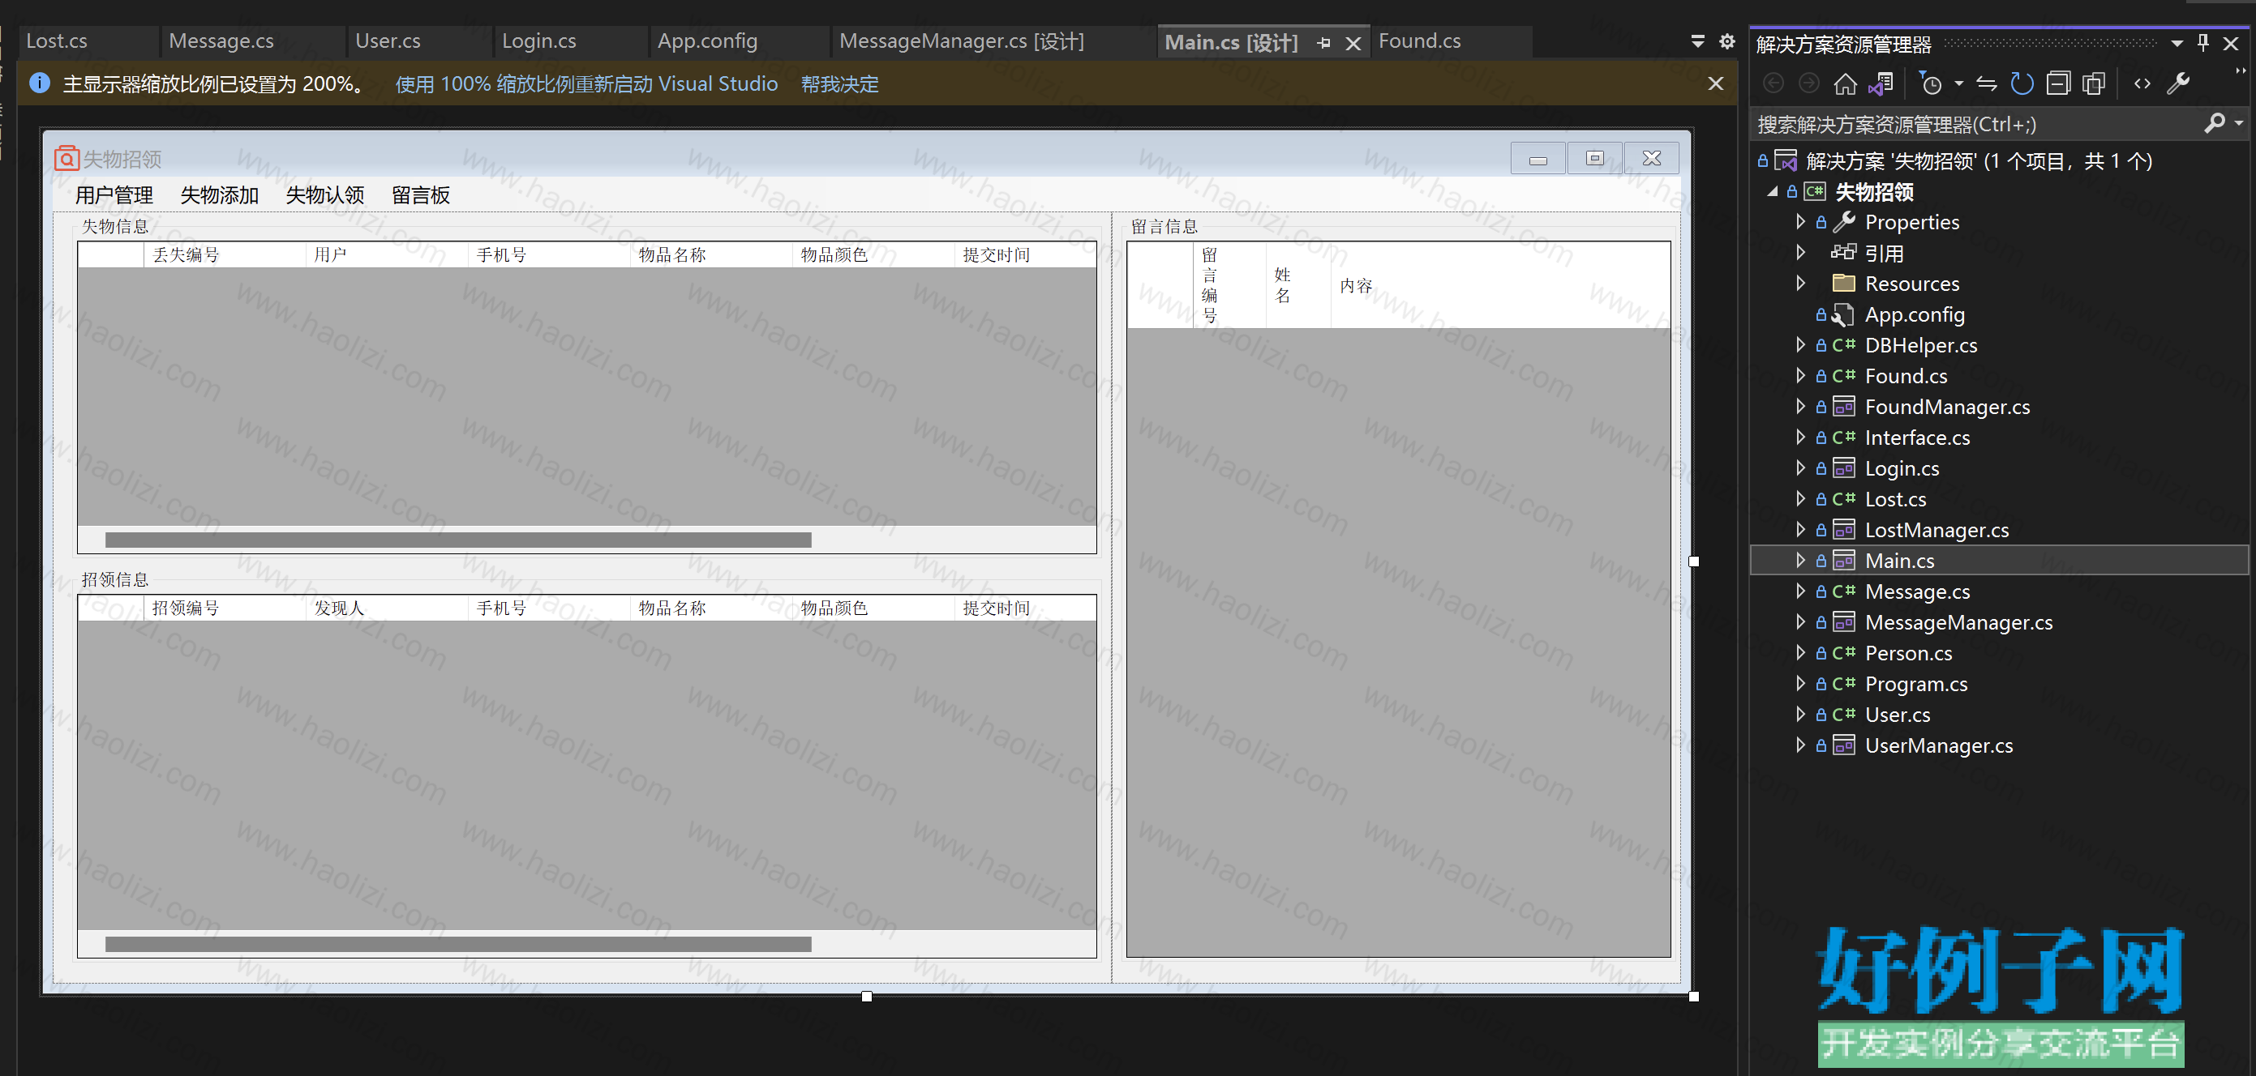Click sync with active document icon

coord(1986,84)
